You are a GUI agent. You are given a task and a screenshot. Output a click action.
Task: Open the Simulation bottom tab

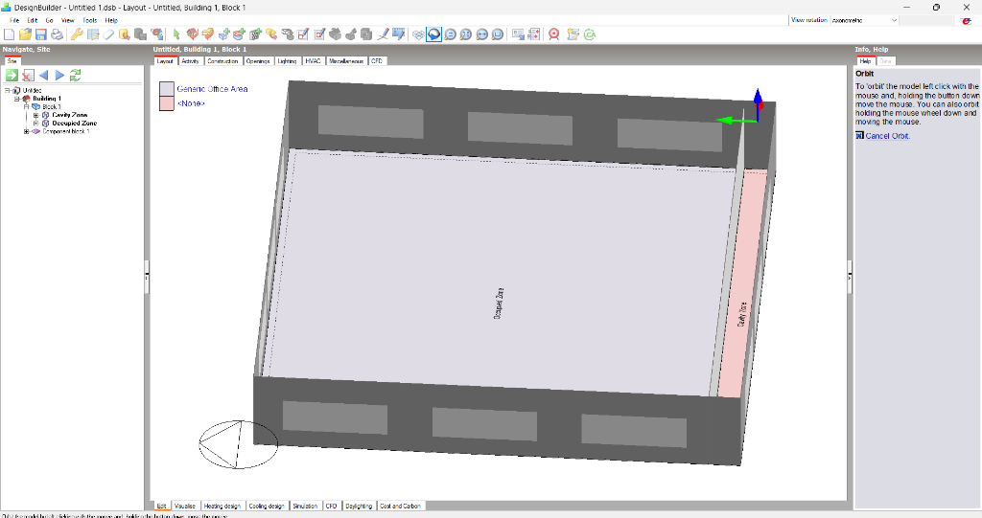[306, 506]
